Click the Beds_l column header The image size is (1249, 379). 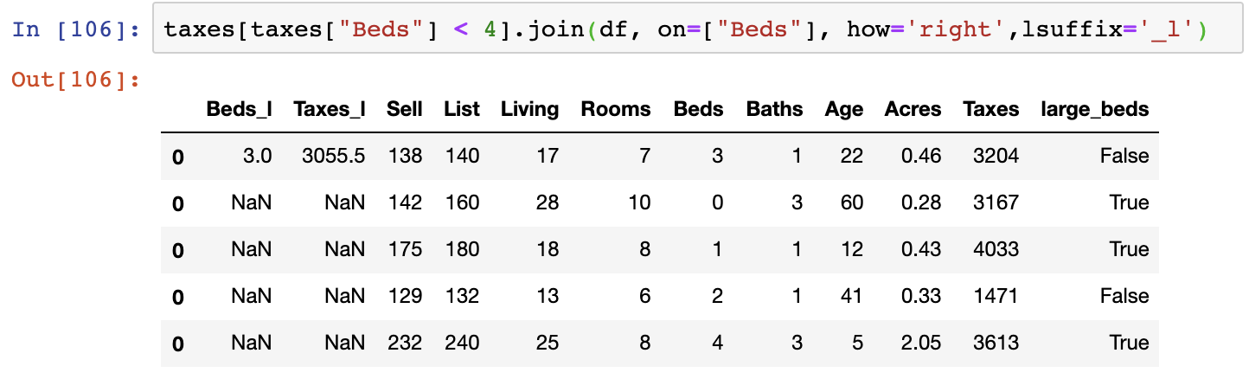coord(240,109)
